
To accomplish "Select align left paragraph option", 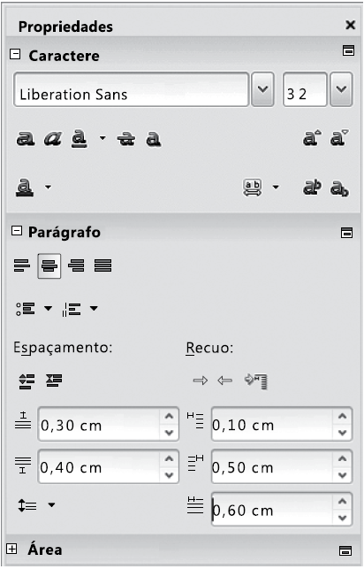I will coord(22,265).
